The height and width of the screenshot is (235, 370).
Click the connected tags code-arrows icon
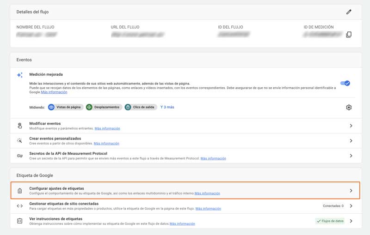(x=20, y=206)
